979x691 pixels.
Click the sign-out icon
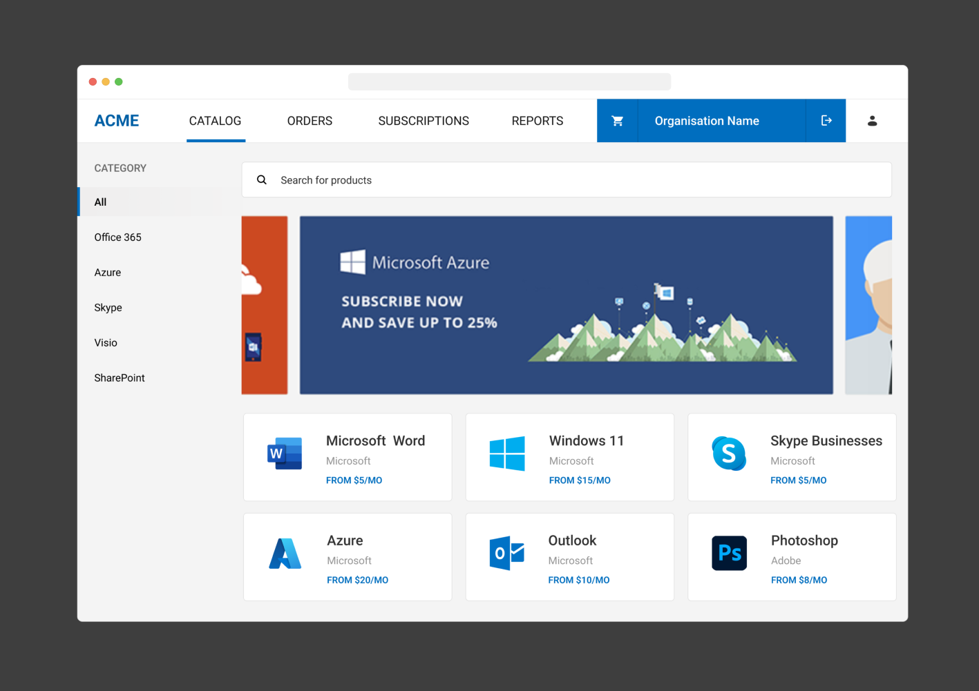pos(826,121)
